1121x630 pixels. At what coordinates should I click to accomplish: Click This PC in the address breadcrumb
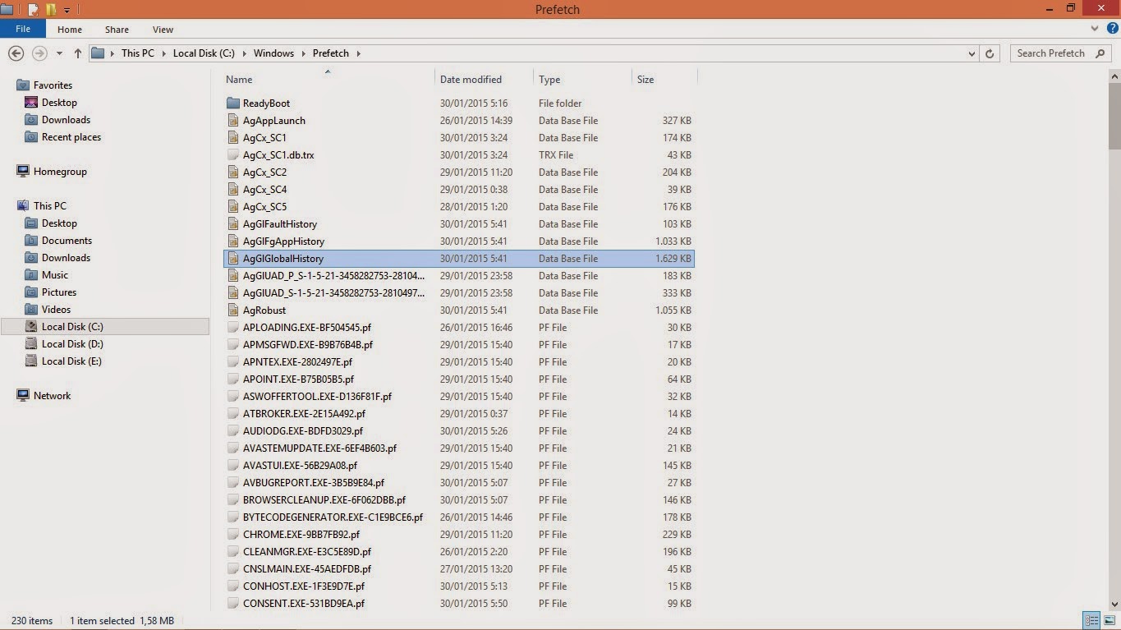coord(137,53)
